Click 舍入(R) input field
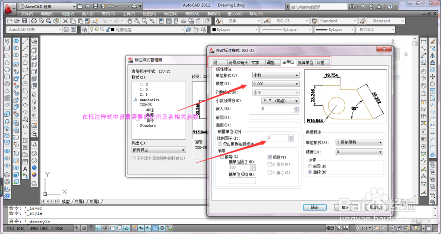Image resolution: width=441 pixels, height=234 pixels. [277, 109]
